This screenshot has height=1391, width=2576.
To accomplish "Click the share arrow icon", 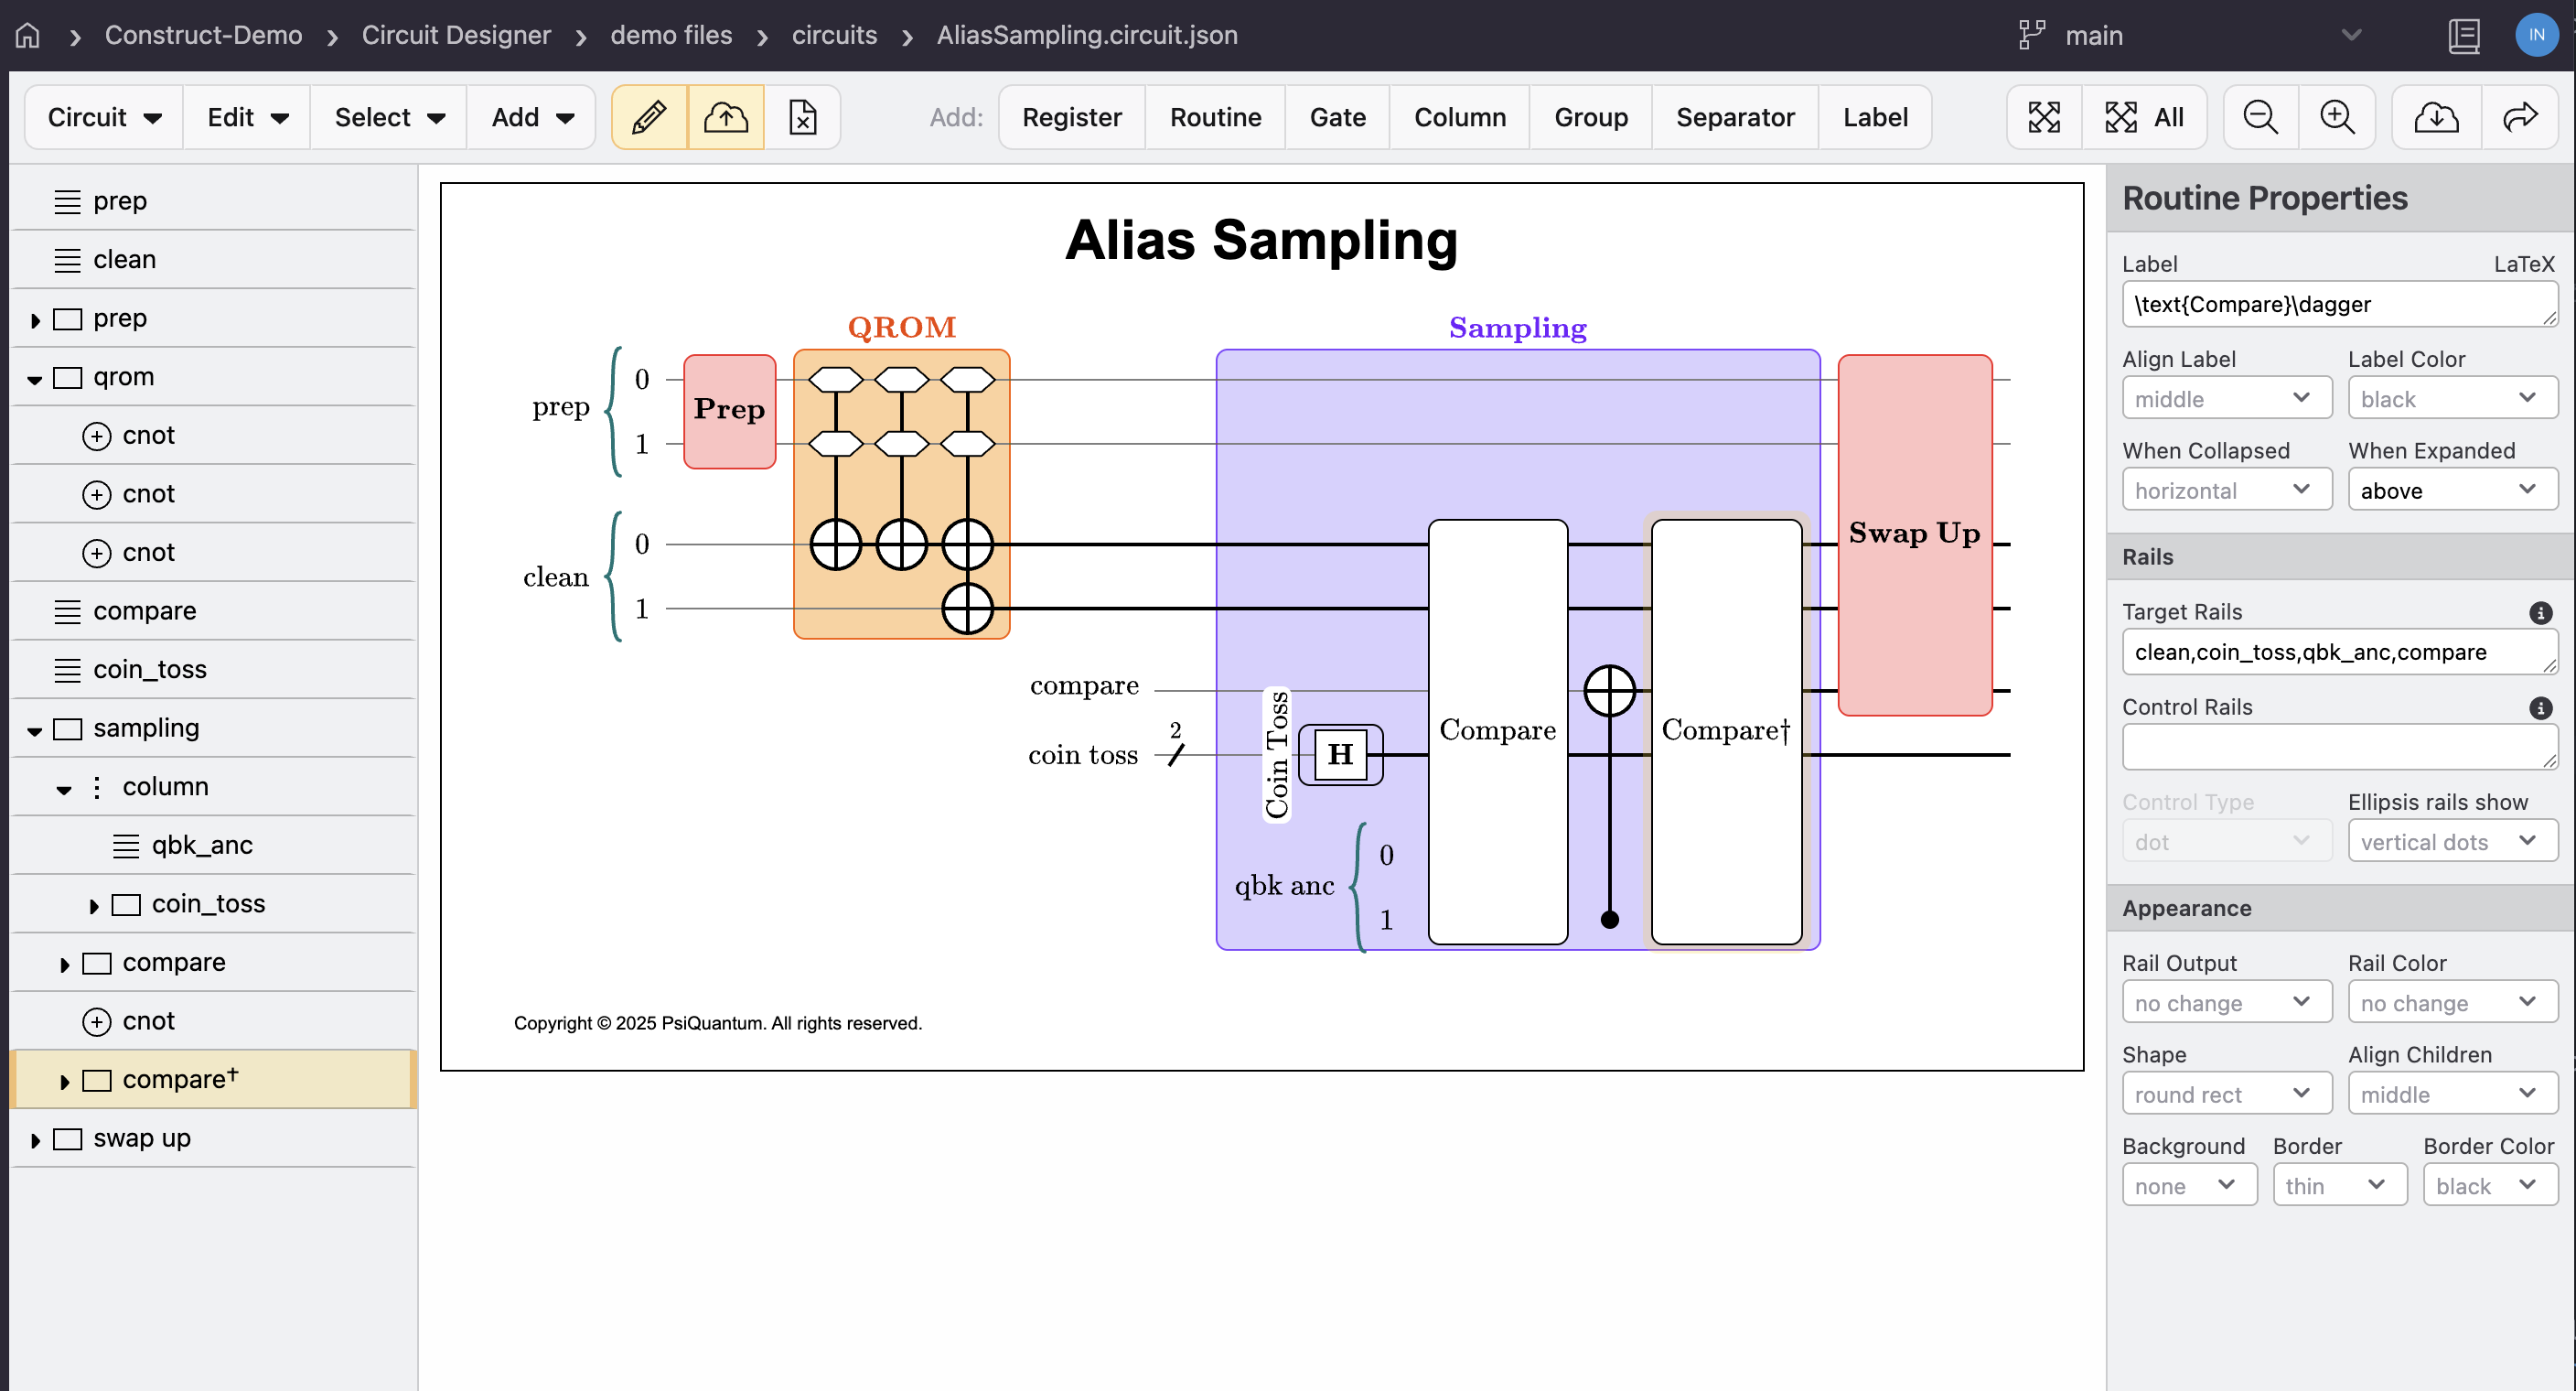I will click(x=2520, y=117).
